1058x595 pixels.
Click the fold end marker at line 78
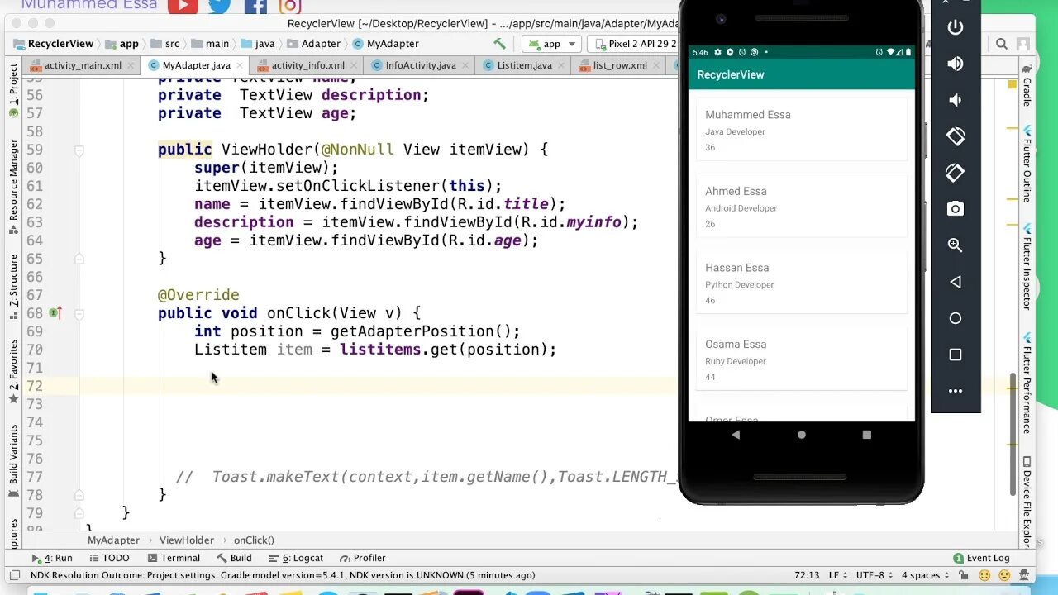(79, 494)
